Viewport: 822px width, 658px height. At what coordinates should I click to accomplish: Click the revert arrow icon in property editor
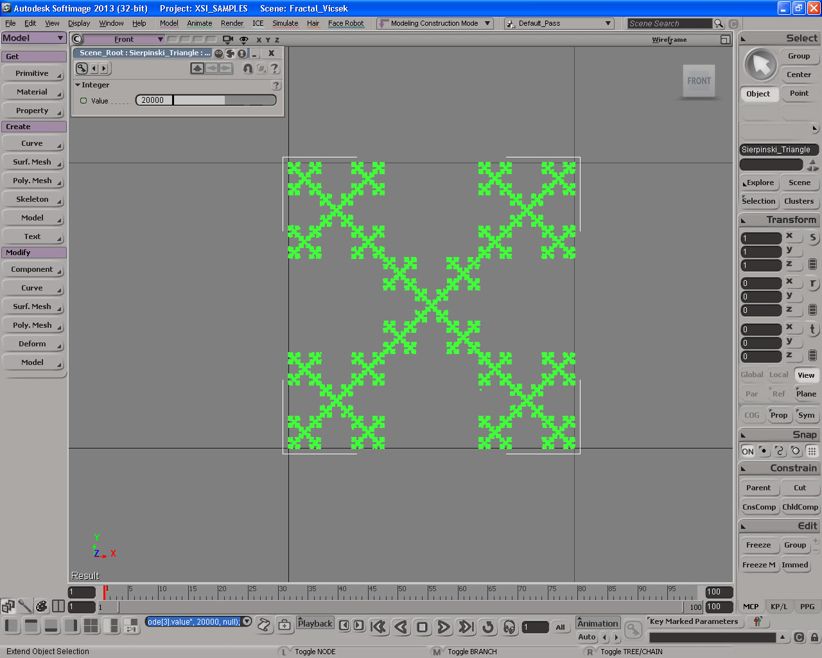click(247, 68)
